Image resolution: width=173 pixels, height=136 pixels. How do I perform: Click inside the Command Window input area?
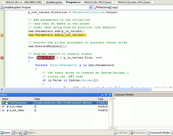143,113
